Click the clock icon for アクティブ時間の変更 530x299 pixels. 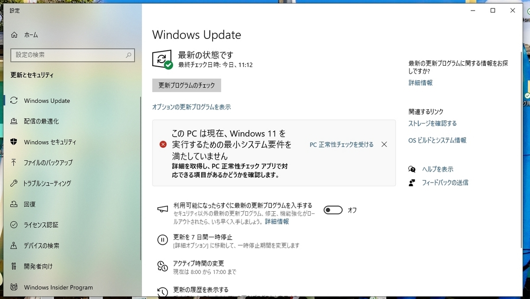[163, 266]
